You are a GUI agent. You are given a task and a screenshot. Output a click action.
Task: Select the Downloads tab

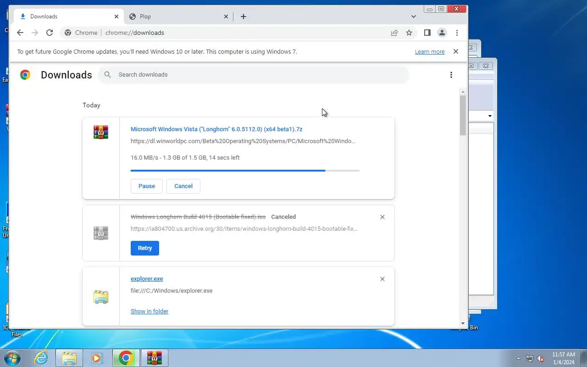point(69,17)
